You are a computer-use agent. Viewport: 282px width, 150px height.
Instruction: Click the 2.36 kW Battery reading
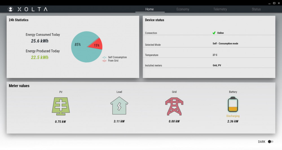click(x=233, y=122)
